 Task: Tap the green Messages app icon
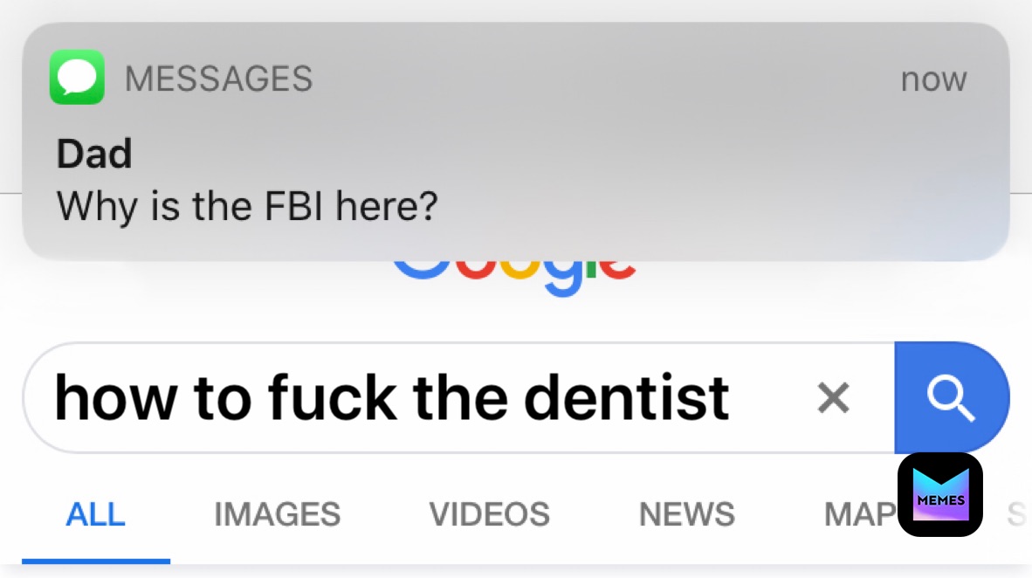[x=77, y=77]
